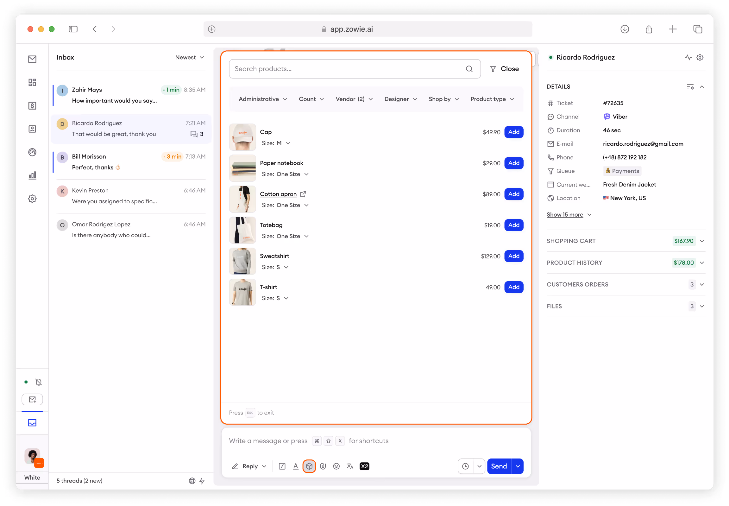
Task: Click the Totebag product thumbnail
Action: pos(242,230)
